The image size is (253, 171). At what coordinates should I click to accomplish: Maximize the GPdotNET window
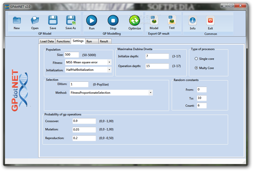pos(231,6)
